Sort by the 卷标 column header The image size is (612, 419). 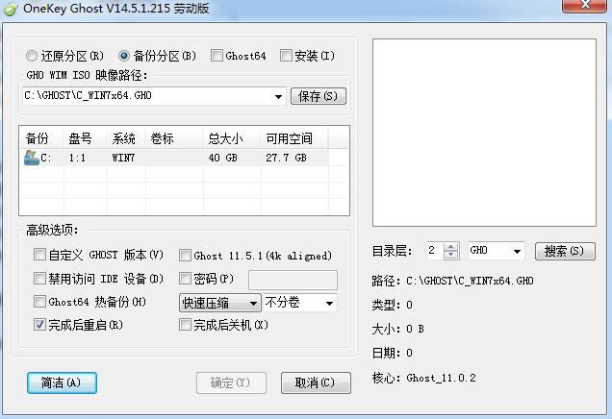pyautogui.click(x=173, y=138)
